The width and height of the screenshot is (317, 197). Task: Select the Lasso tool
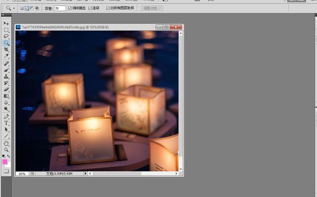coord(6,36)
